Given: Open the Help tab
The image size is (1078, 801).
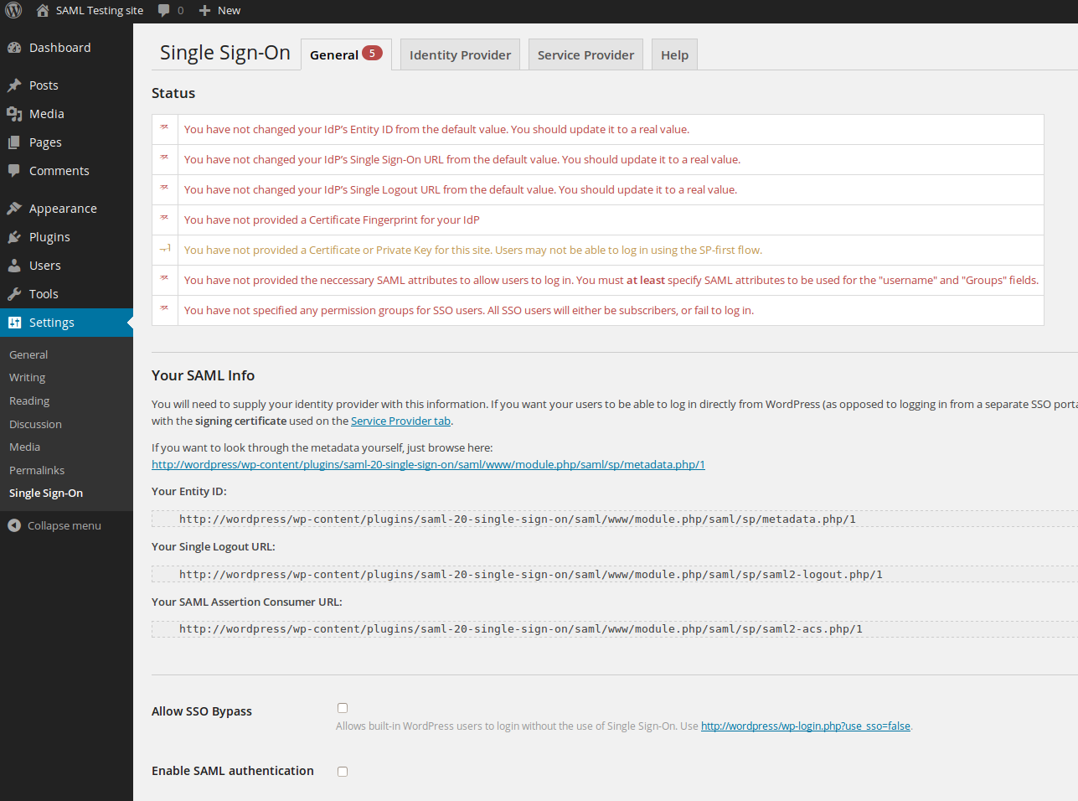Looking at the screenshot, I should (674, 54).
